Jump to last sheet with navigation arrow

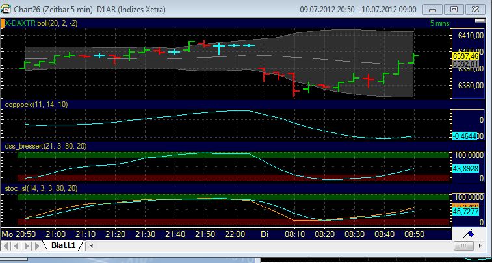point(36,245)
